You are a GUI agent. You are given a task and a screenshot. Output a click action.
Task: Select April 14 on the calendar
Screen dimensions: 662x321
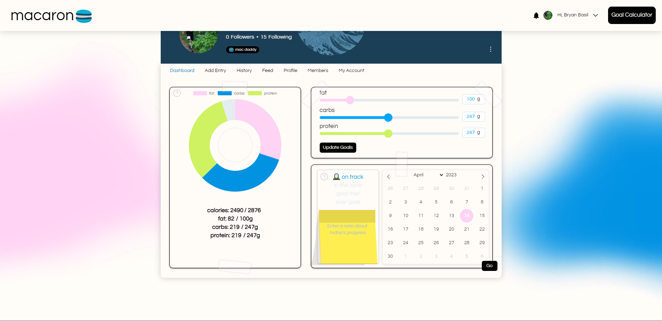pyautogui.click(x=467, y=216)
